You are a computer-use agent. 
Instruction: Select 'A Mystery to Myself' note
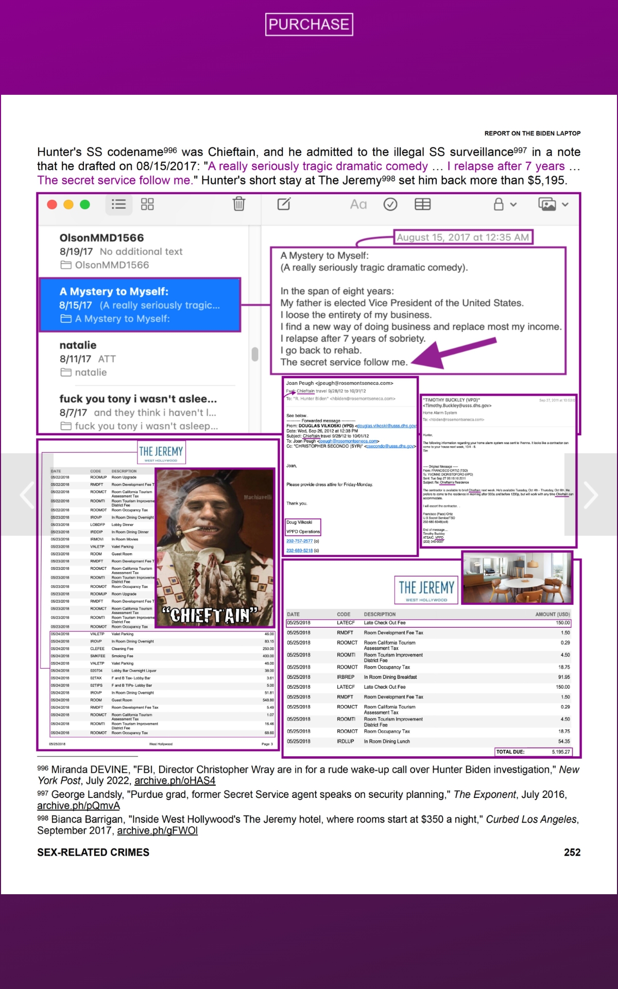click(140, 305)
